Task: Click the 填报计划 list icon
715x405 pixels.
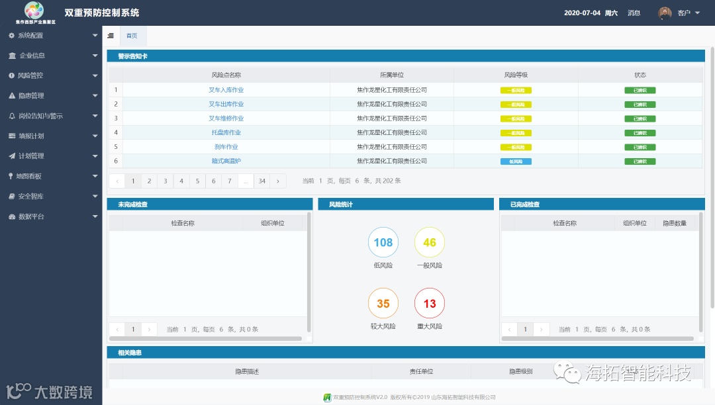Action: point(13,136)
